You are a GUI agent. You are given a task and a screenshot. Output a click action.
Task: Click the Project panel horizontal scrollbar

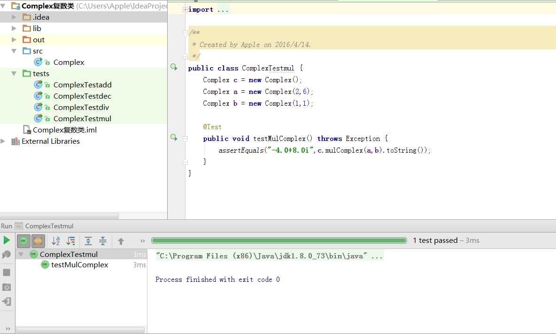[60, 216]
